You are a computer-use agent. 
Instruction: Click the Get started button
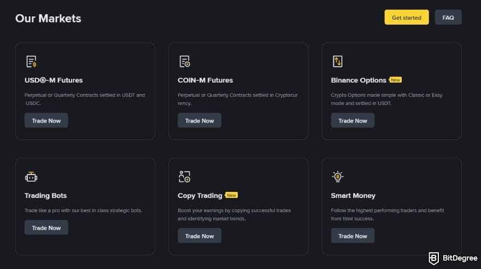[407, 17]
